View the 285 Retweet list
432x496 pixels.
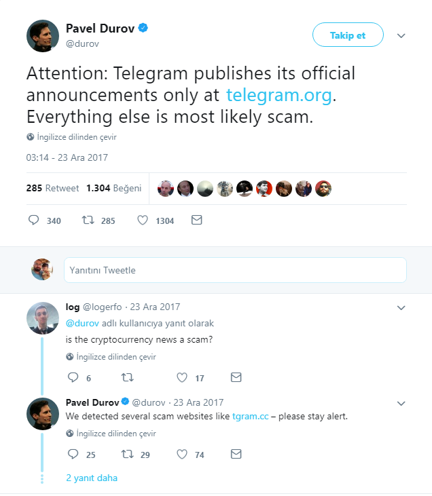click(52, 188)
